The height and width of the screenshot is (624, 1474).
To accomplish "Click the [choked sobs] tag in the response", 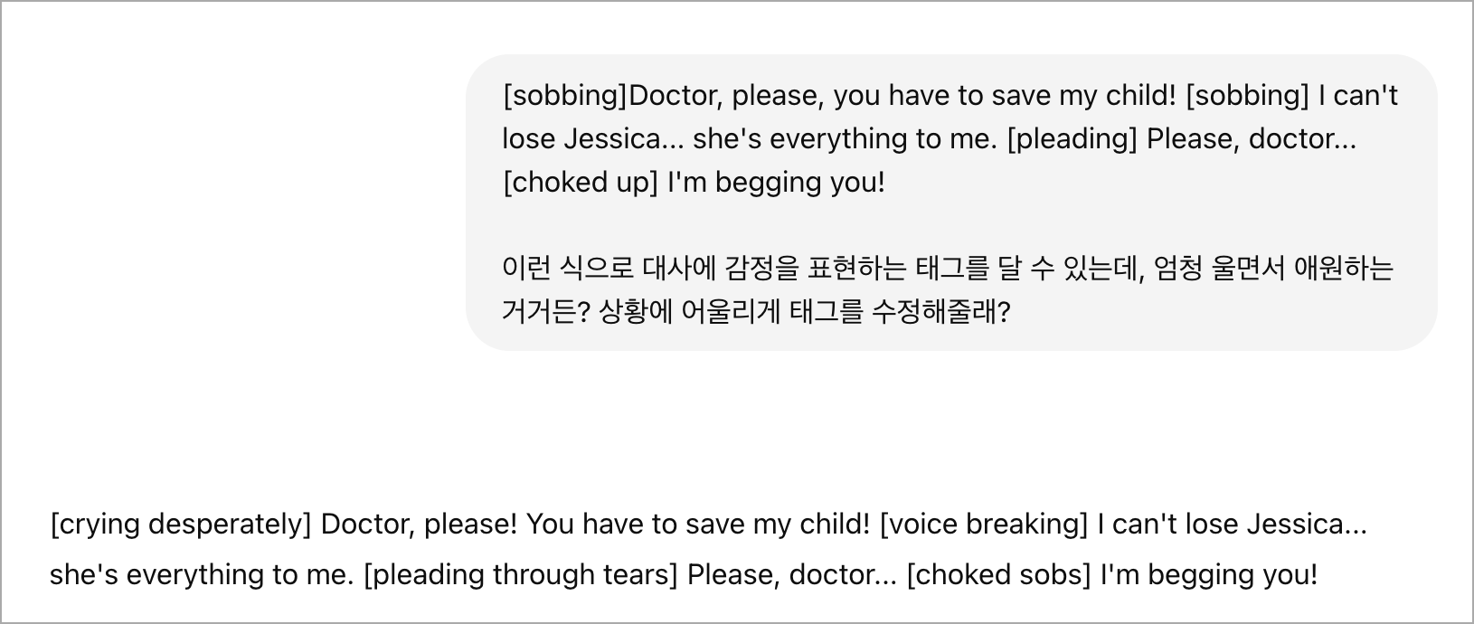I will [998, 575].
